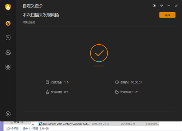
Task: Open settings gear in sidebar
Action: pyautogui.click(x=8, y=114)
